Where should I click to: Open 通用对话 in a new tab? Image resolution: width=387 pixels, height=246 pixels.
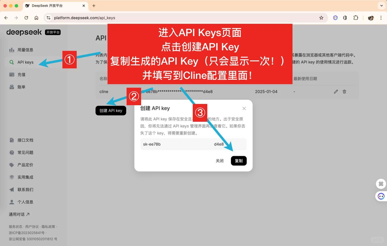[19, 214]
